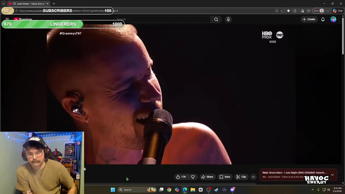Add this page to favorites star
The width and height of the screenshot is (345, 194).
(x=282, y=11)
